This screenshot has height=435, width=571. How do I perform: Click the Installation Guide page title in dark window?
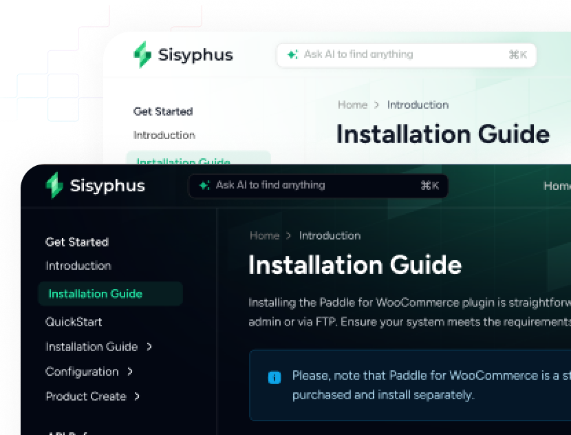355,264
